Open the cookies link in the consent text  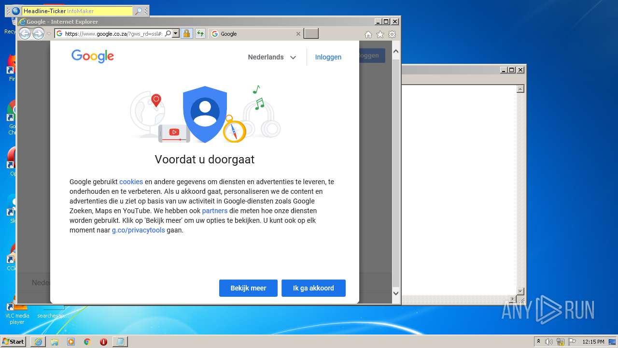(x=131, y=182)
